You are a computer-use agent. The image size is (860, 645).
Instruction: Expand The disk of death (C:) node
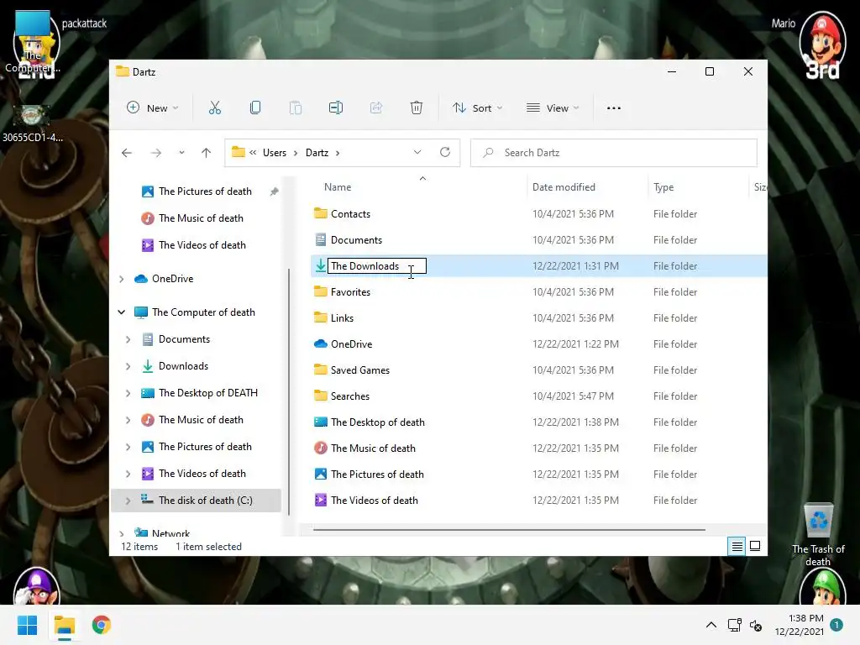128,501
